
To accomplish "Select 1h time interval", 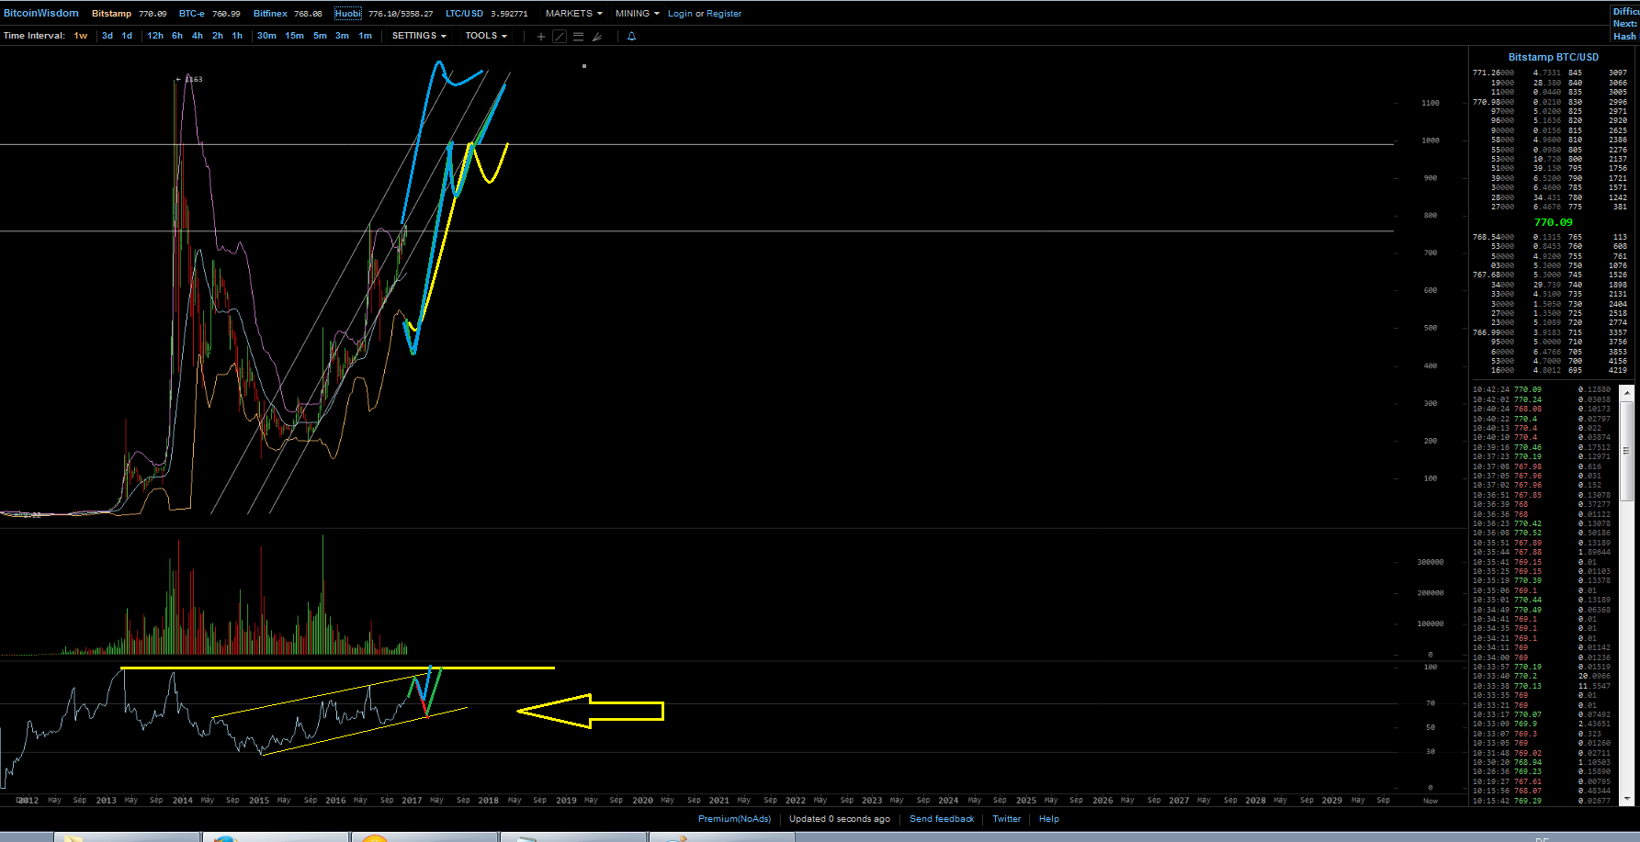I will [x=237, y=36].
